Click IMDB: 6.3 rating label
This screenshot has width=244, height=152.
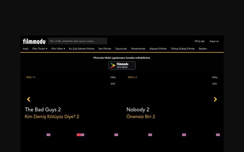click(x=133, y=77)
